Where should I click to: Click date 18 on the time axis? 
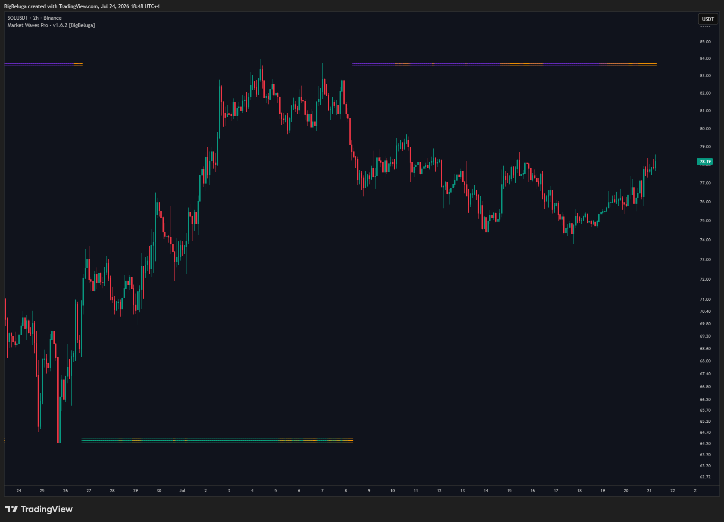[579, 491]
